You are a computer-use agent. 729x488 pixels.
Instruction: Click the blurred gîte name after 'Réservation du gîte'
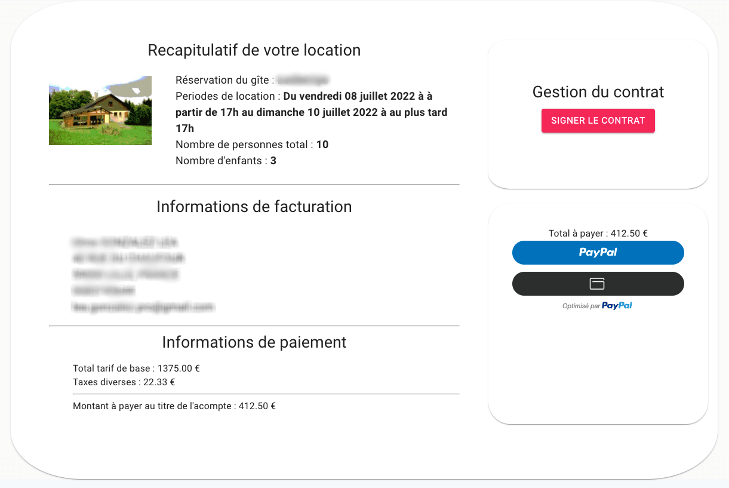pyautogui.click(x=303, y=79)
